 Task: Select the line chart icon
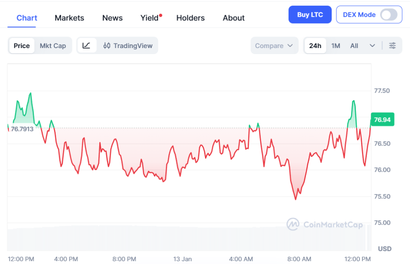(86, 46)
